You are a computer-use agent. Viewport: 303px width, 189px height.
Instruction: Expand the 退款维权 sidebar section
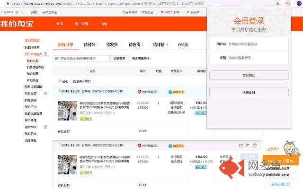pos(45,127)
